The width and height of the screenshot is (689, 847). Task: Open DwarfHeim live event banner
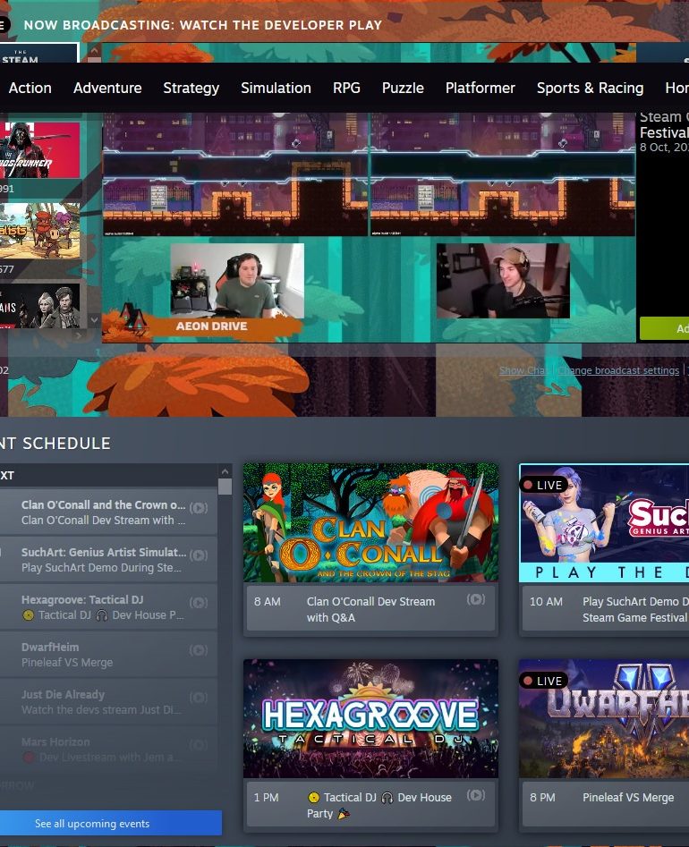(604, 718)
